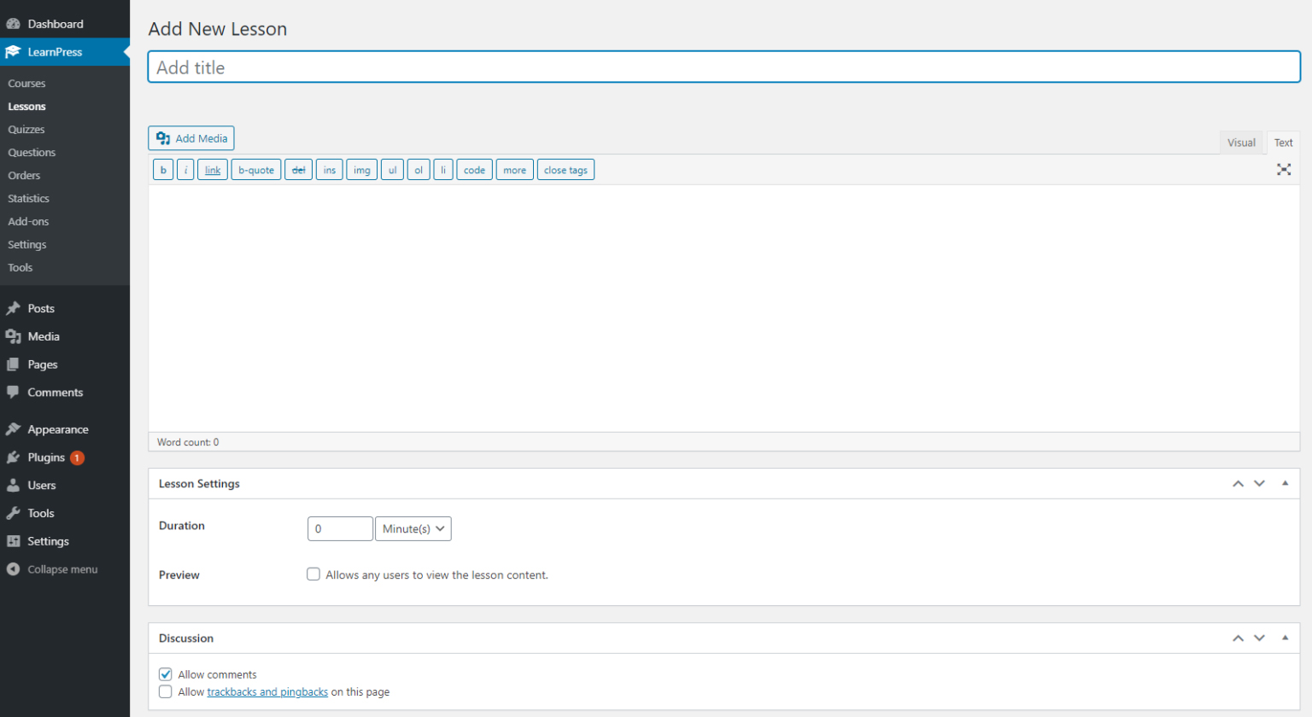Screen dimensions: 1312x717
Task: Open Posts via its pushpin icon
Action: pyautogui.click(x=13, y=308)
